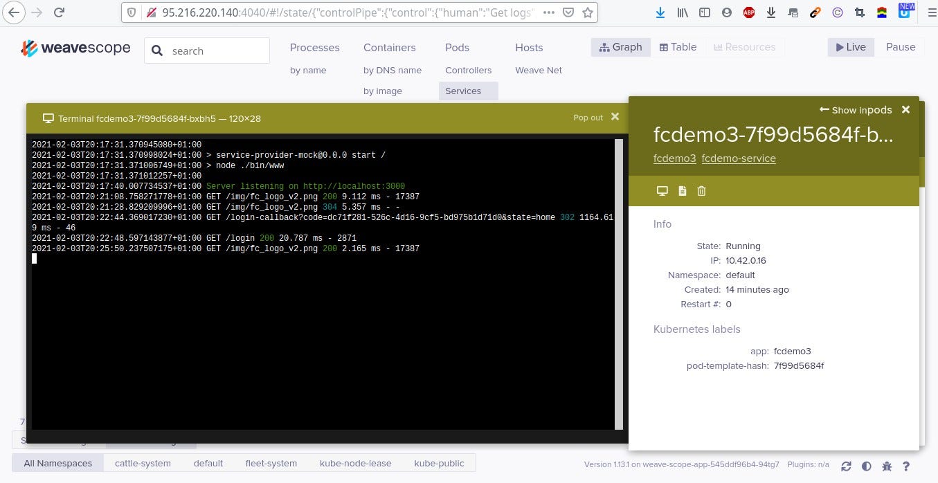Viewport: 938px width, 483px height.
Task: Open page actions three-dot menu in URL bar
Action: click(x=548, y=12)
